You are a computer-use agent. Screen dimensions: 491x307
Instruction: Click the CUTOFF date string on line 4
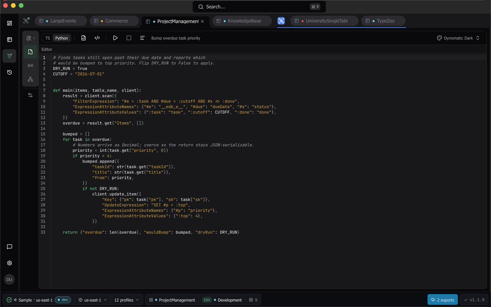coord(90,74)
